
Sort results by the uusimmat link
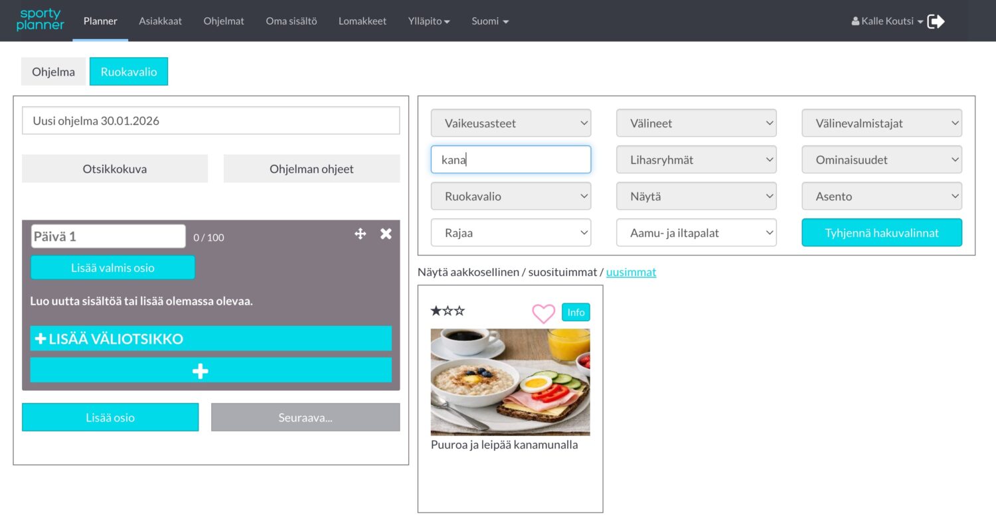coord(631,272)
